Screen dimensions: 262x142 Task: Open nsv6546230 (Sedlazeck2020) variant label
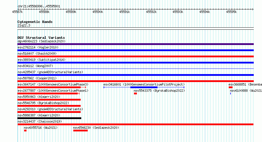coord(96,128)
